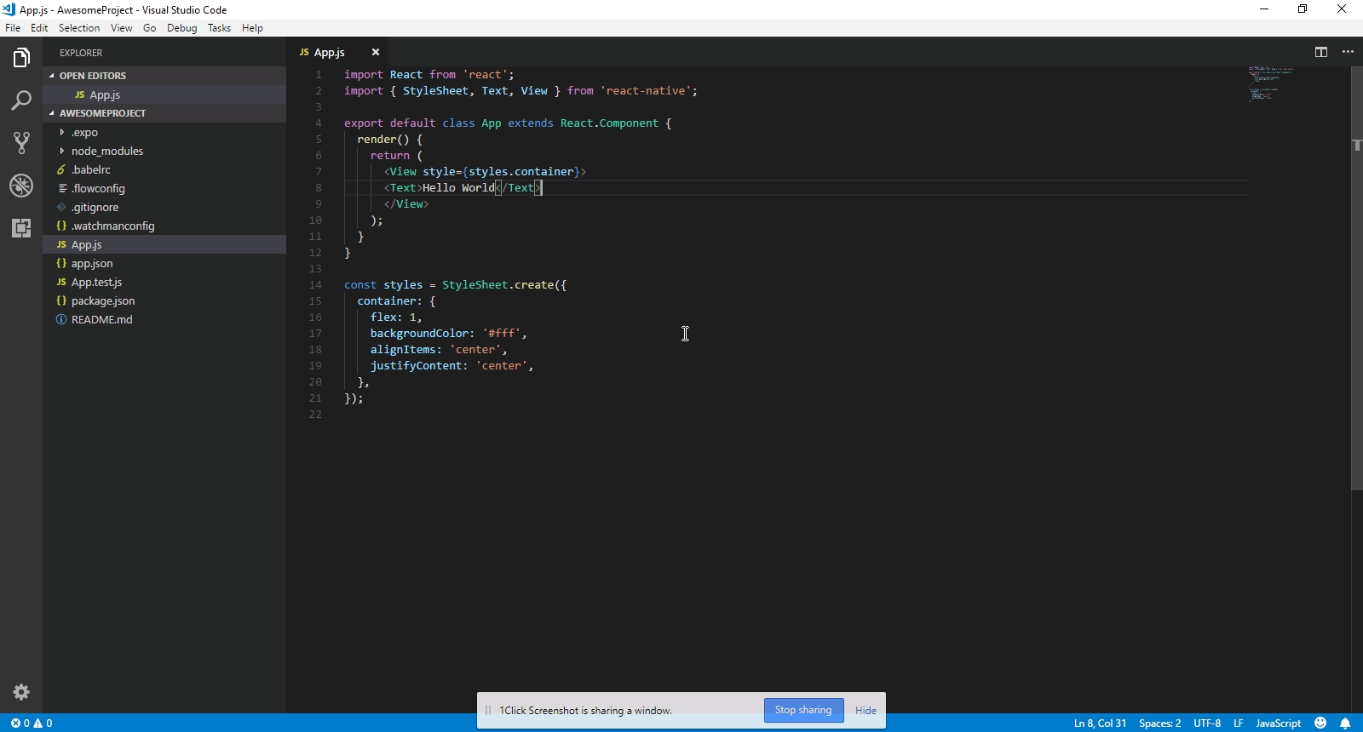Select App.js under Open Editors
The width and height of the screenshot is (1363, 732).
tap(164, 94)
